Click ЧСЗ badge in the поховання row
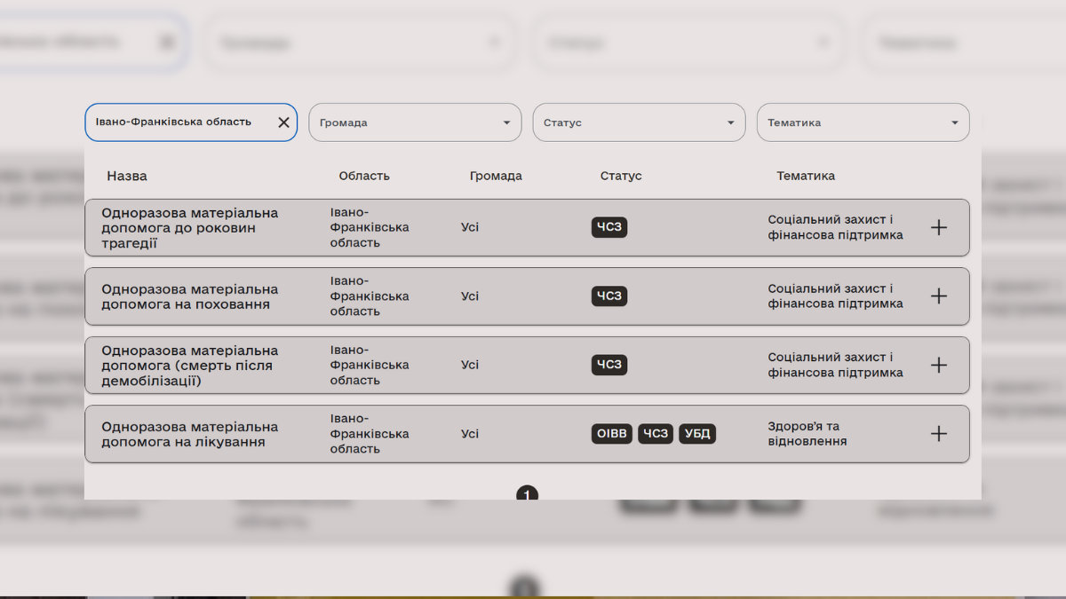This screenshot has height=599, width=1066. point(609,296)
